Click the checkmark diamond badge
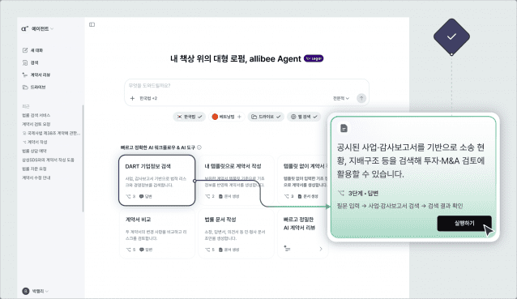The width and height of the screenshot is (517, 299). tap(451, 36)
